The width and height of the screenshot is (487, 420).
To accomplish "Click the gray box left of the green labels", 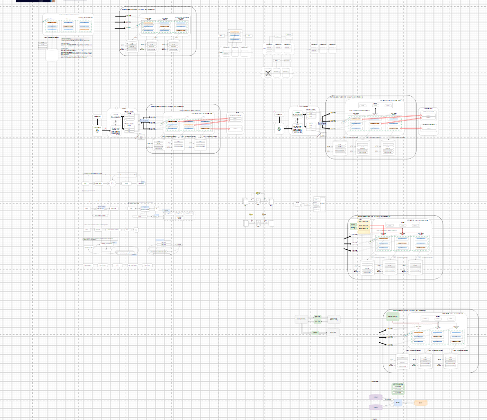I will 301,319.
